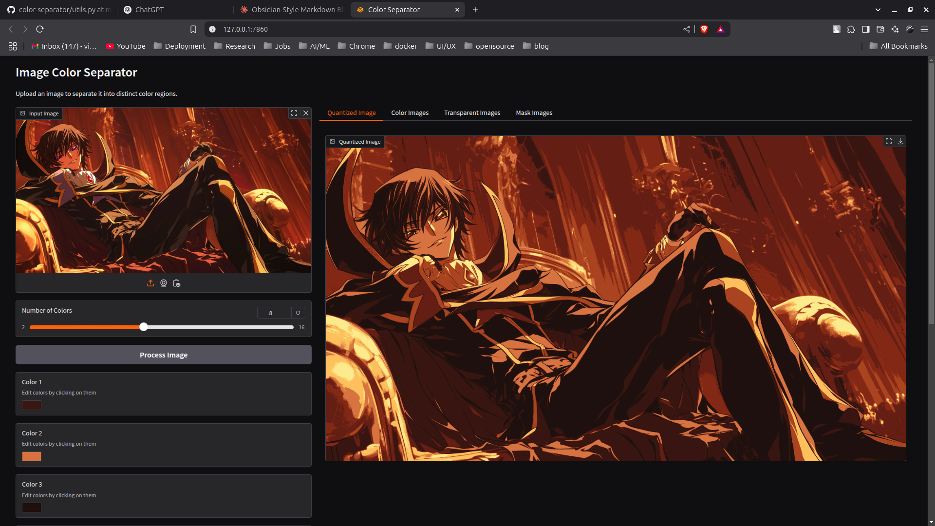Expand the AI/ML bookmarks folder
This screenshot has width=935, height=526.
pos(314,46)
